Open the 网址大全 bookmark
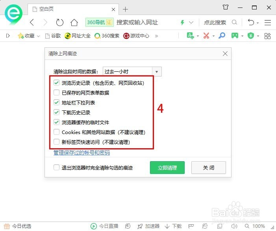Viewport: 276px width, 231px height. pyautogui.click(x=78, y=36)
